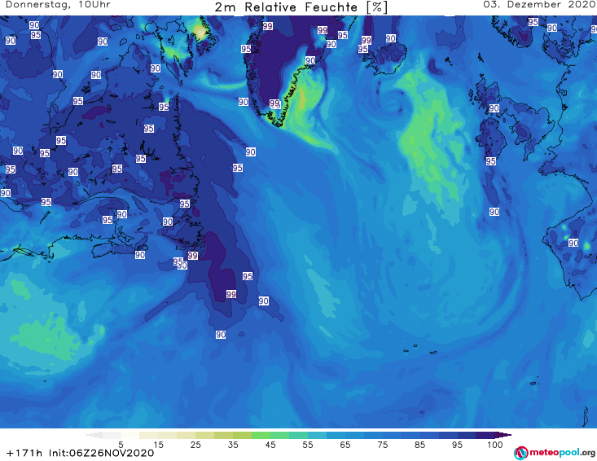Click the colorbar label '5'

click(121, 444)
